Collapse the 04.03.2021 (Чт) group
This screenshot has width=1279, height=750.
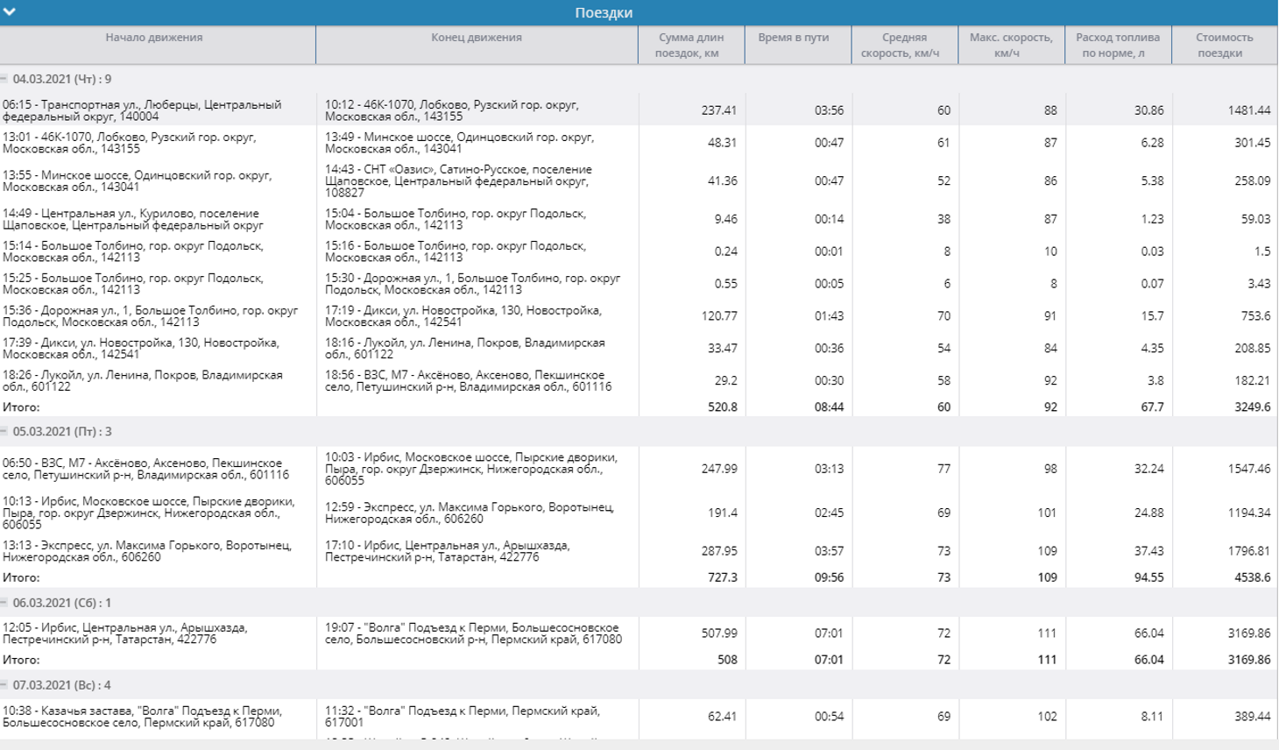coord(4,79)
